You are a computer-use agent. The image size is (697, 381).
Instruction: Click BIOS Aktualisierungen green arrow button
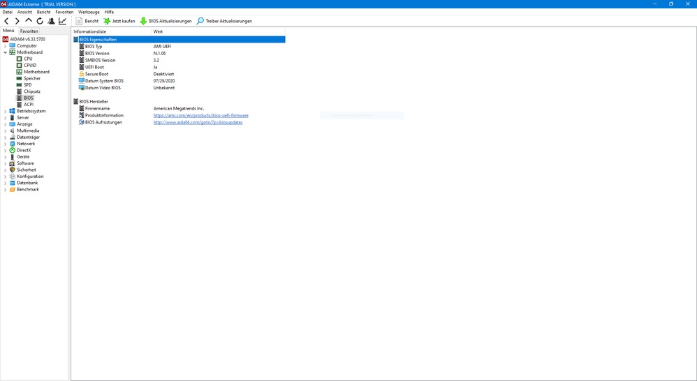[166, 21]
